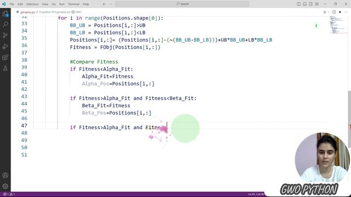Click the '#Compare Fitness' comment
This screenshot has width=351, height=197.
(94, 62)
